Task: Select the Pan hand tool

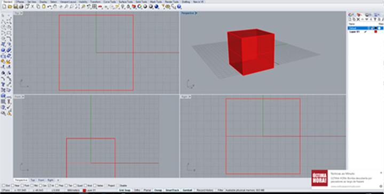Action: coord(55,6)
